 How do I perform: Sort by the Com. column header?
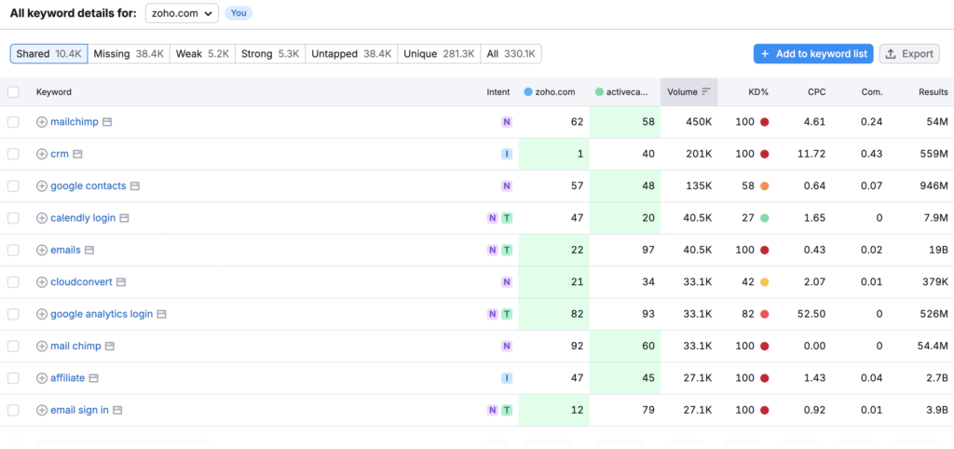coord(872,92)
